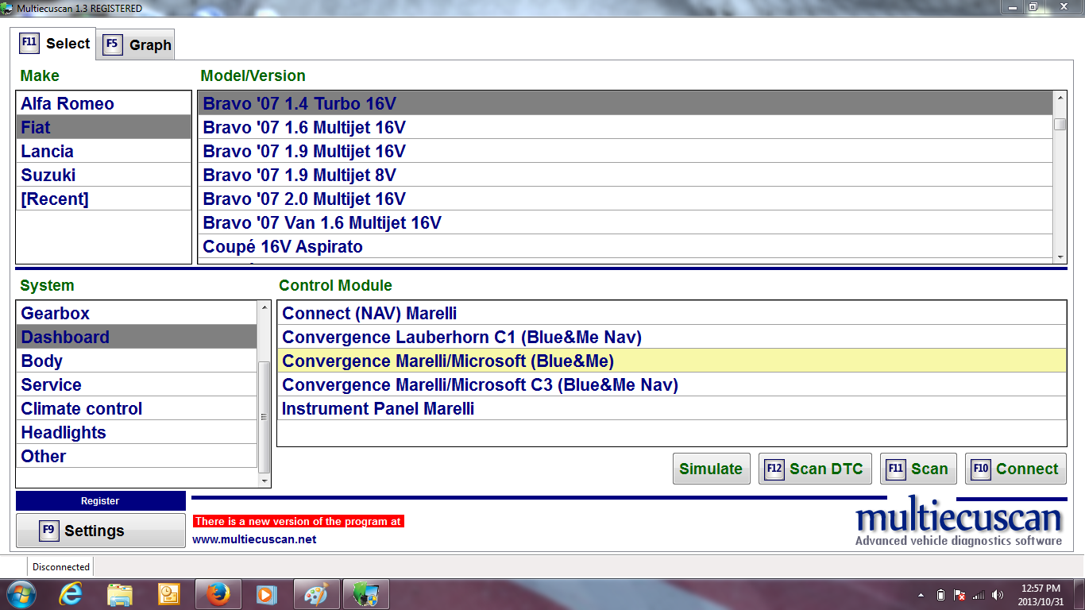Select Bravo '07 1.4 Turbo 16V model
This screenshot has height=610, width=1085.
[x=625, y=103]
